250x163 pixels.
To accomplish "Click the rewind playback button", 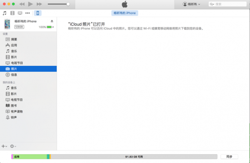I will tap(22, 4).
